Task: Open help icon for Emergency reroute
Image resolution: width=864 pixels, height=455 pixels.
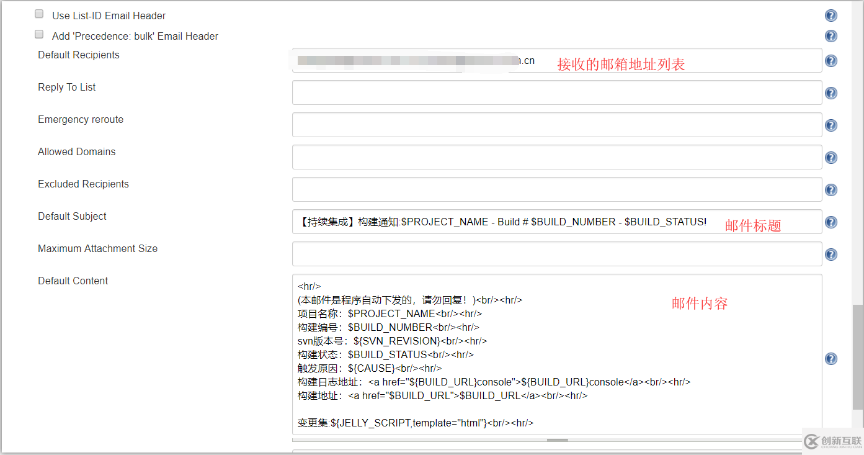Action: pos(831,125)
